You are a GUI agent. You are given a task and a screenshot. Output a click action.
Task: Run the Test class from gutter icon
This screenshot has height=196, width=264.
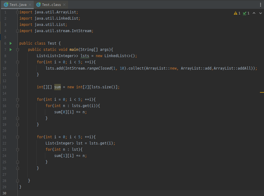click(11, 43)
